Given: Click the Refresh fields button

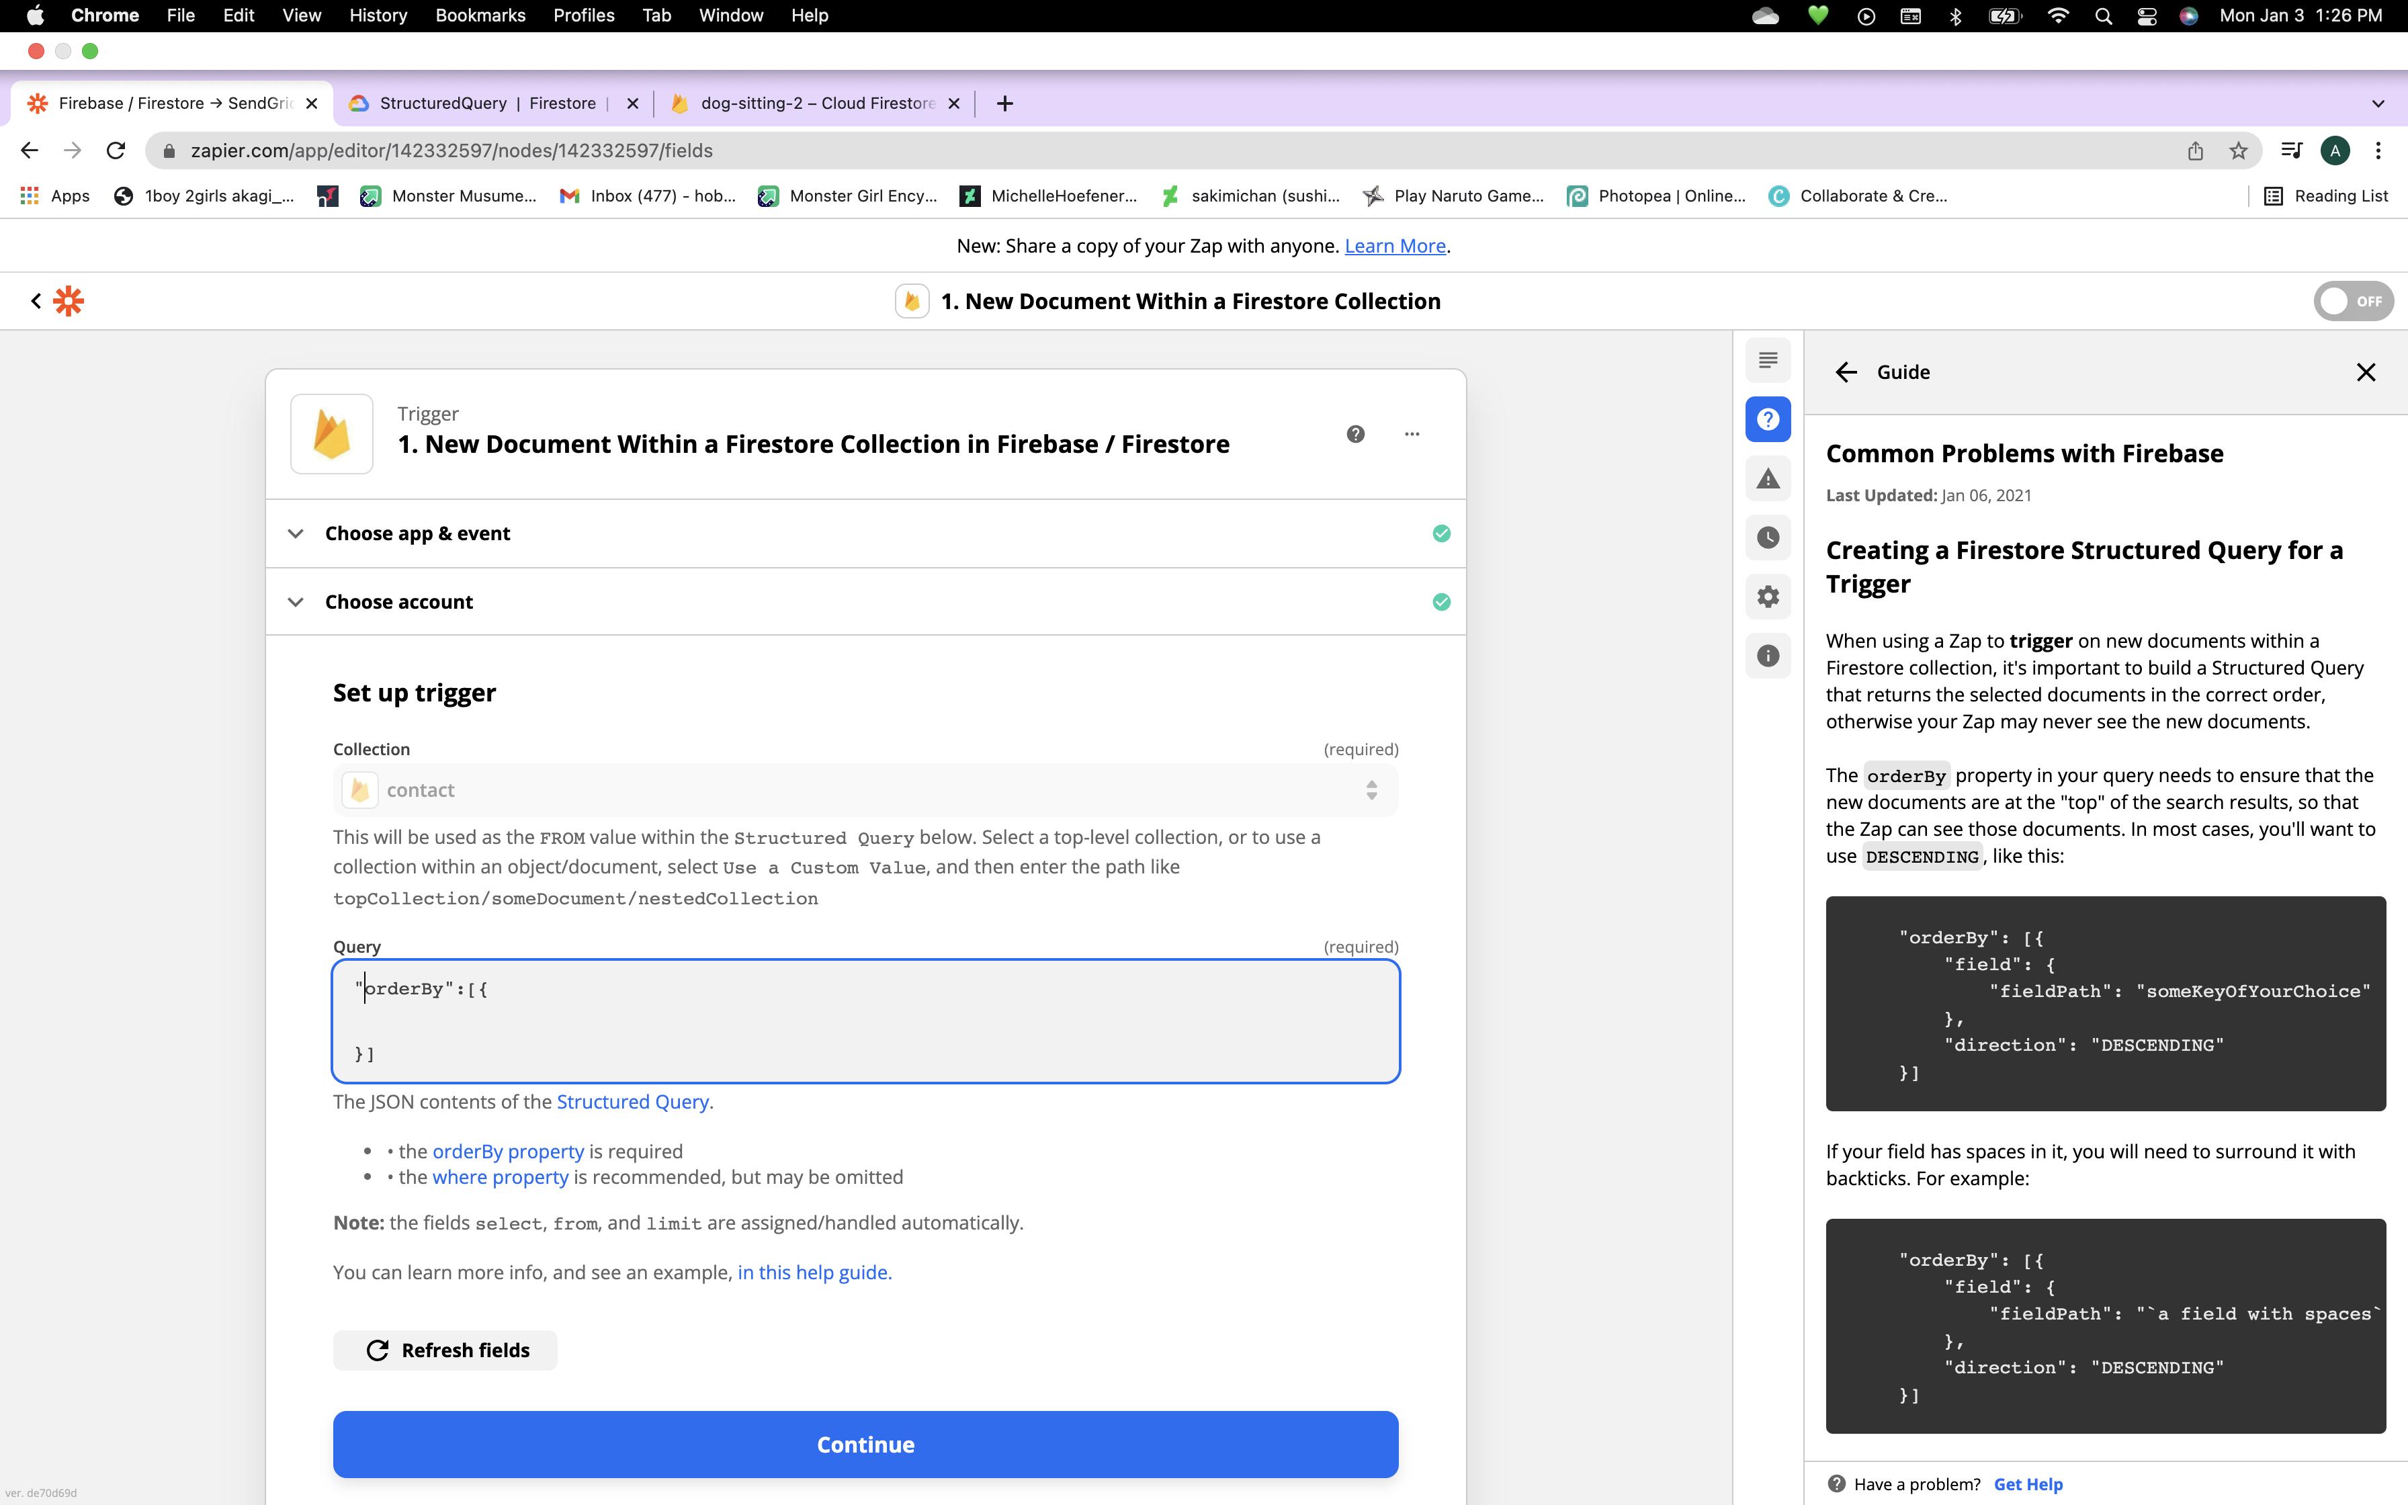Looking at the screenshot, I should point(447,1349).
